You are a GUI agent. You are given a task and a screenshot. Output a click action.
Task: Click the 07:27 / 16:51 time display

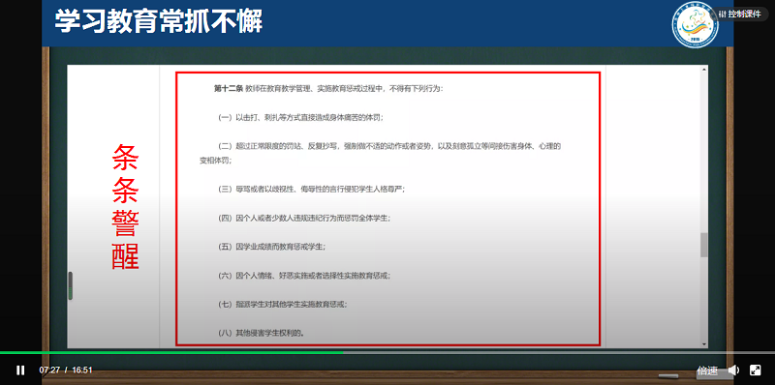(66, 370)
